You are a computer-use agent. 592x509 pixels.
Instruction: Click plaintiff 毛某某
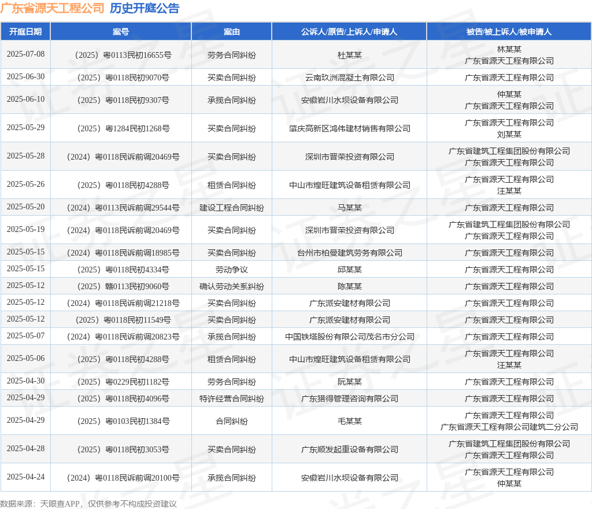pyautogui.click(x=350, y=422)
